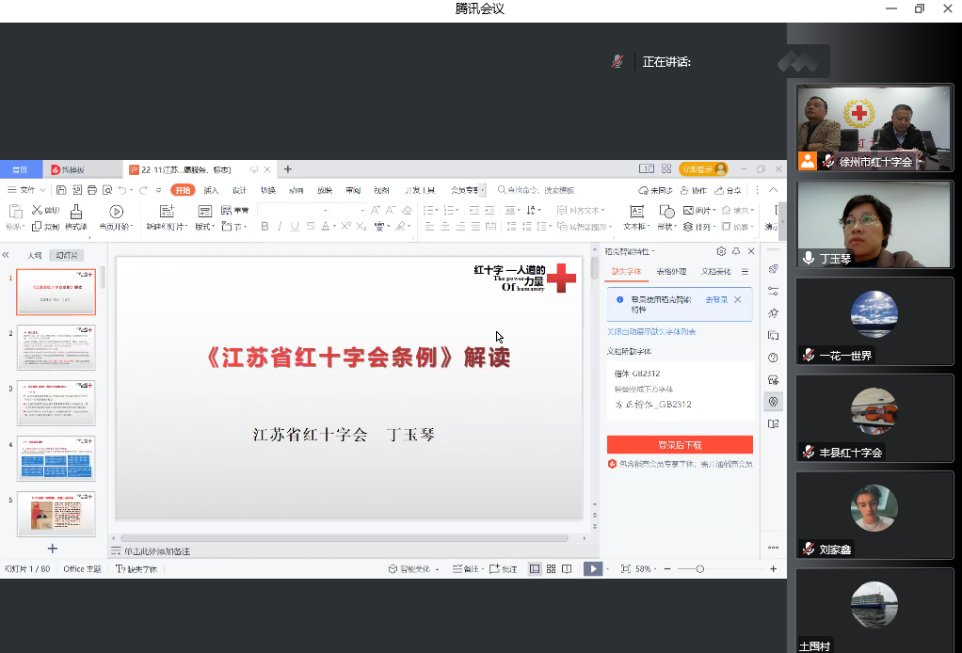Toggle bold formatting
962x653 pixels.
[265, 227]
